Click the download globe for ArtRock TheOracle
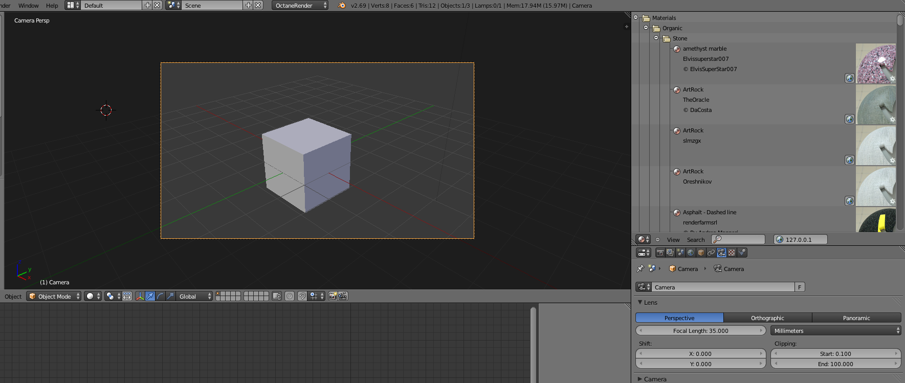This screenshot has height=383, width=905. (x=850, y=119)
